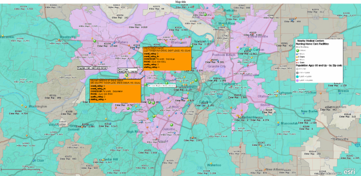Click the Saint Luke's Rehabilitation Hospital callout
The image size is (361, 176).
[127, 70]
